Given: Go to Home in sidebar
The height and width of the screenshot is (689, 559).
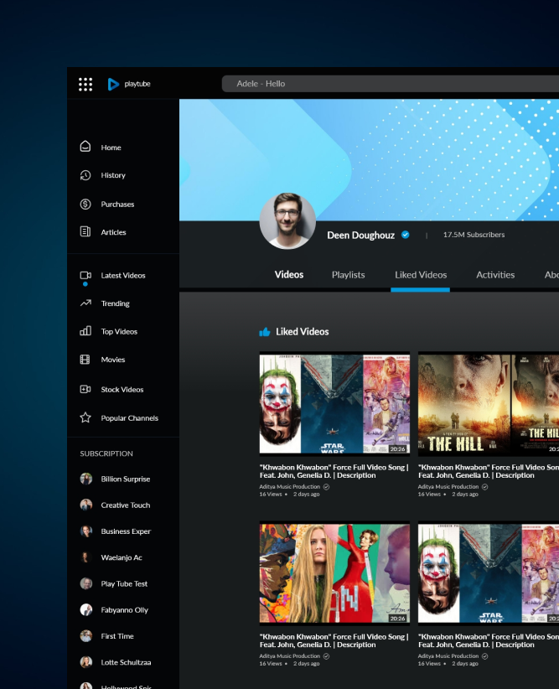Looking at the screenshot, I should (111, 148).
